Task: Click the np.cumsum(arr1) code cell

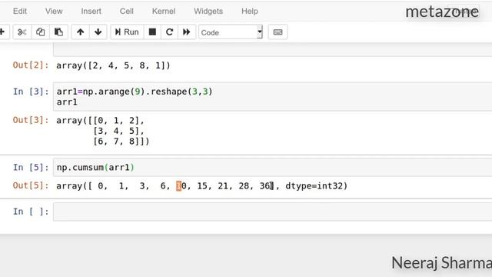Action: click(x=272, y=168)
